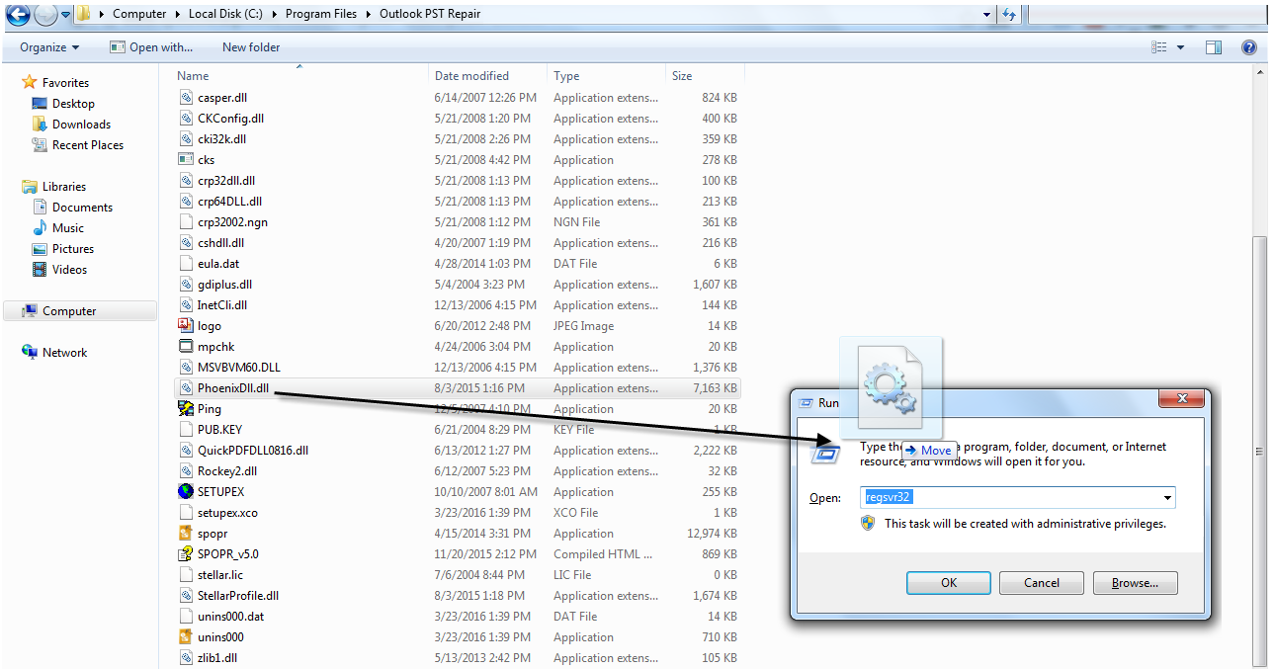1275x669 pixels.
Task: Open the Run dialog command dropdown arrow
Action: [x=1168, y=497]
